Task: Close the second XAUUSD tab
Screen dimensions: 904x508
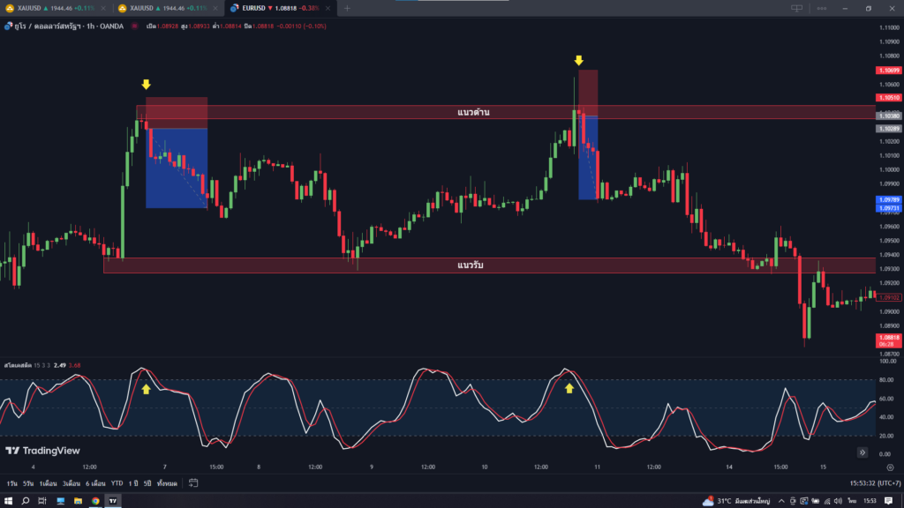Action: (215, 8)
